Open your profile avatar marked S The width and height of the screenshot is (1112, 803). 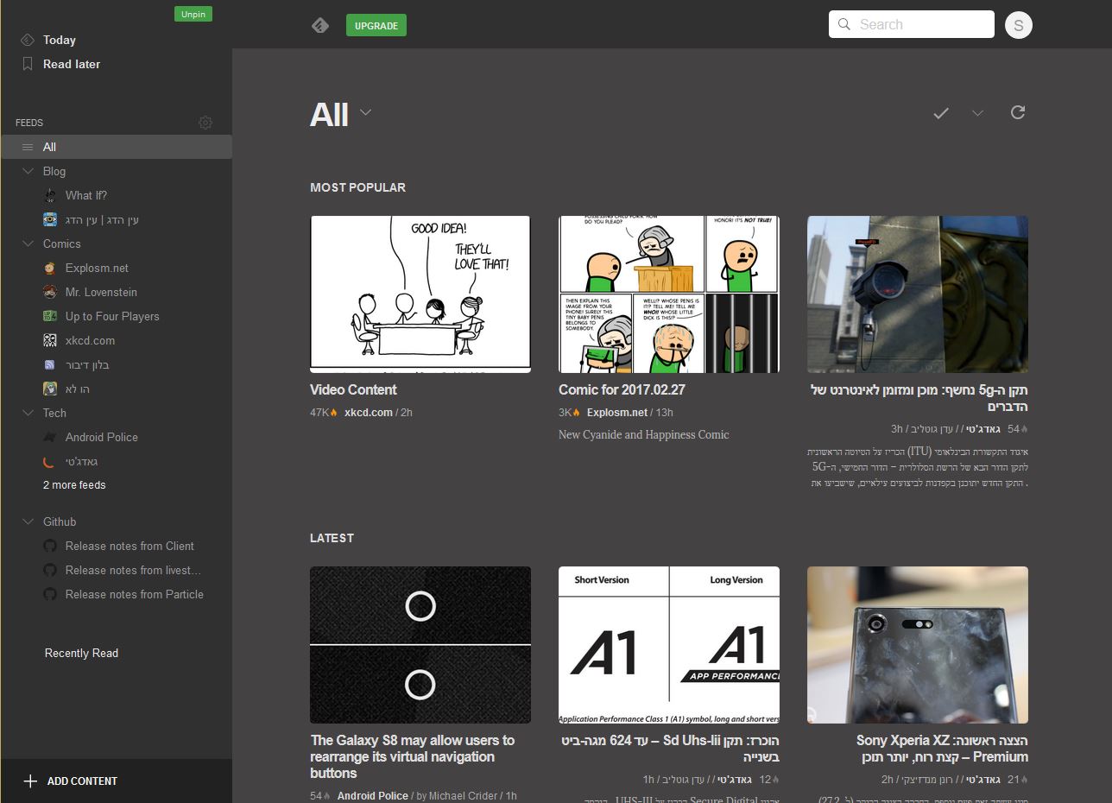(x=1018, y=25)
